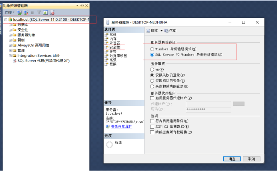Click the localhost server node icon
The height and width of the screenshot is (171, 277).
10,20
